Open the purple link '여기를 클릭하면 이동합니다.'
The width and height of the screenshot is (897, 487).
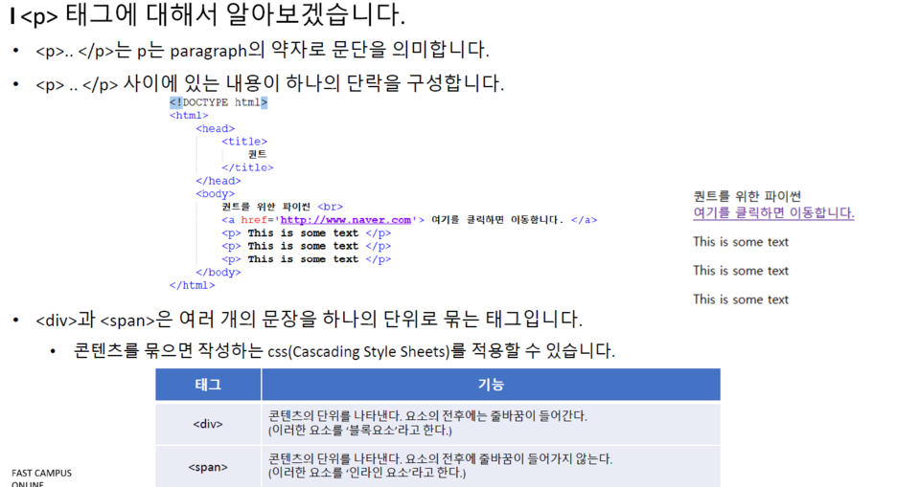tap(773, 213)
